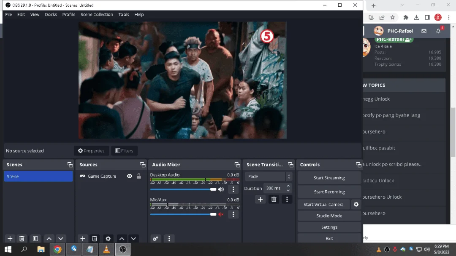Click Start Recording button
The width and height of the screenshot is (456, 256).
[x=329, y=192]
